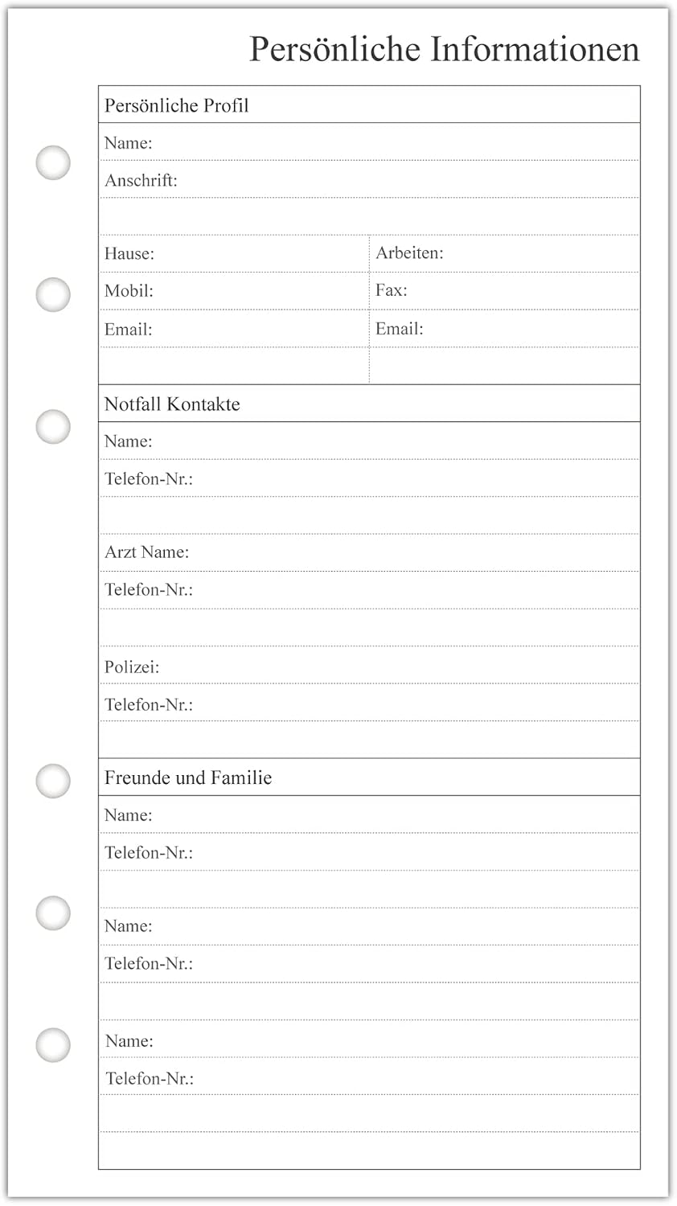677x1206 pixels.
Task: Click the Arbeiten phone field
Action: pos(505,253)
